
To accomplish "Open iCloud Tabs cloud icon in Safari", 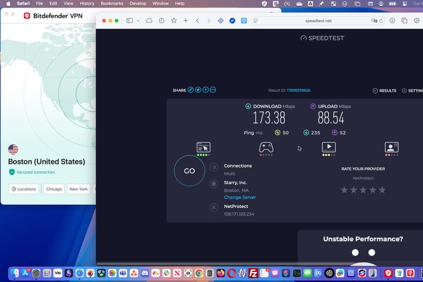I will coord(149,21).
